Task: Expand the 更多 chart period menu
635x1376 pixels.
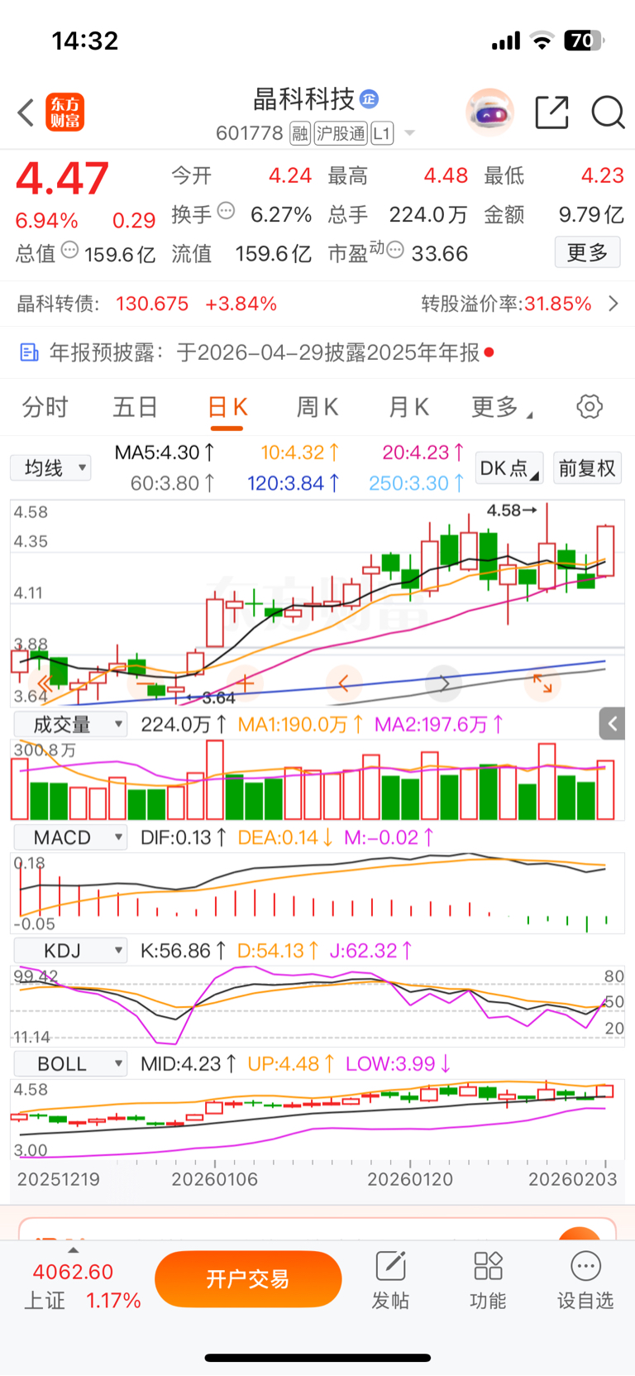Action: point(501,407)
